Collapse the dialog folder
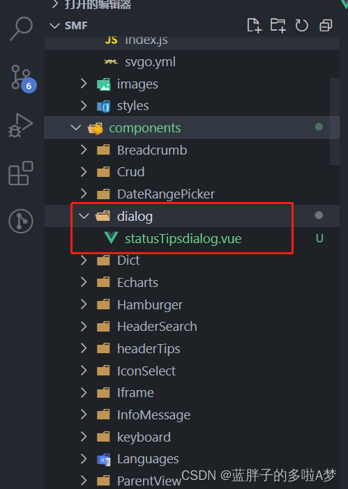This screenshot has height=489, width=348. click(84, 216)
